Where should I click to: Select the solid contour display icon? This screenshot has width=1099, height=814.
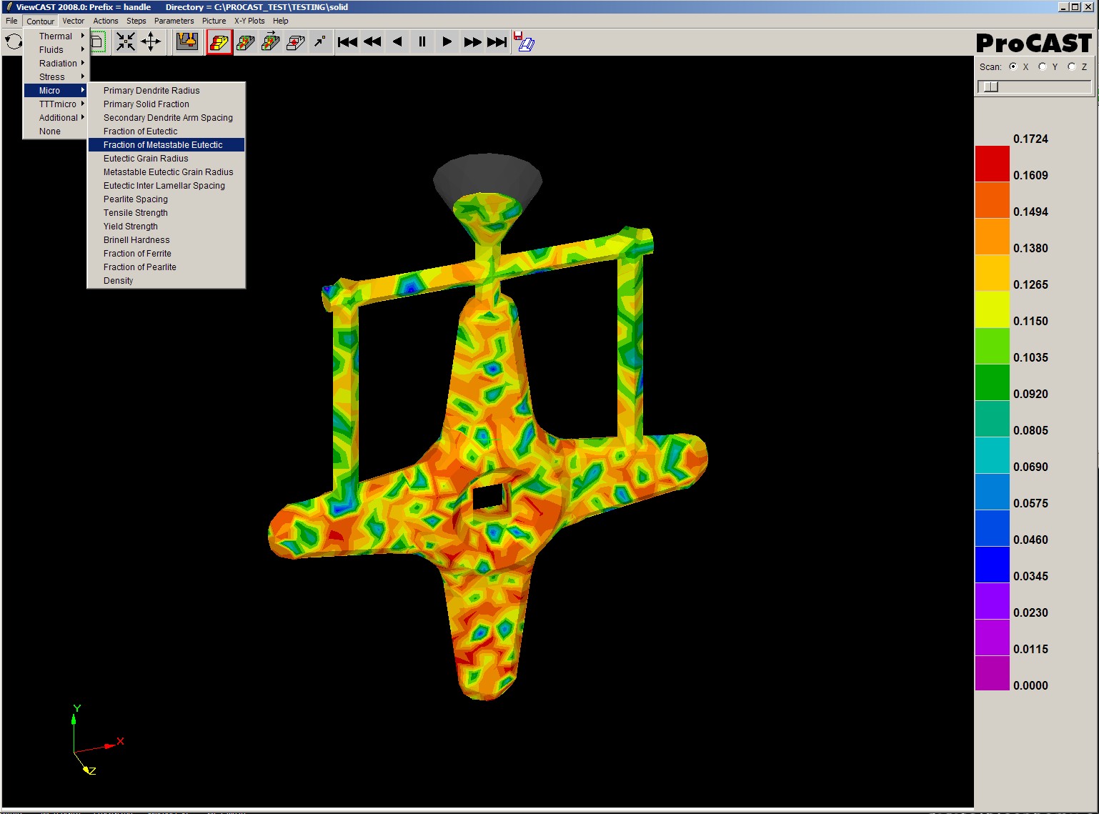pyautogui.click(x=219, y=43)
